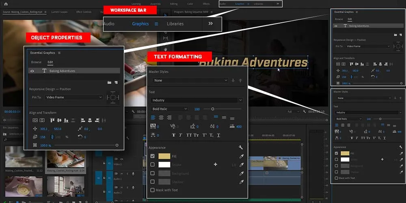Open Bold Italic dropdown in right-side docked panel

348,119
